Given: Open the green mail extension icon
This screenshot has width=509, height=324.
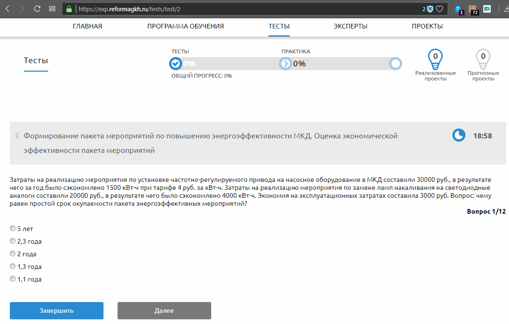Looking at the screenshot, I should point(487,9).
